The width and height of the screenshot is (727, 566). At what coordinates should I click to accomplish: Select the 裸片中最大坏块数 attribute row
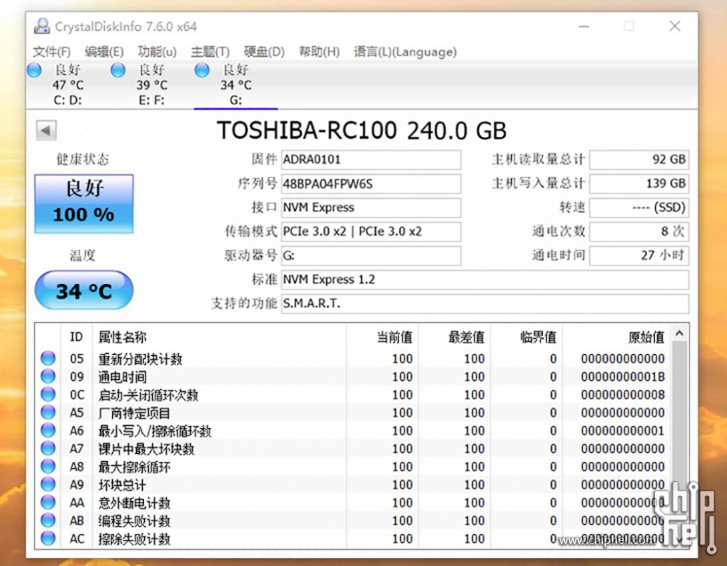click(x=353, y=449)
